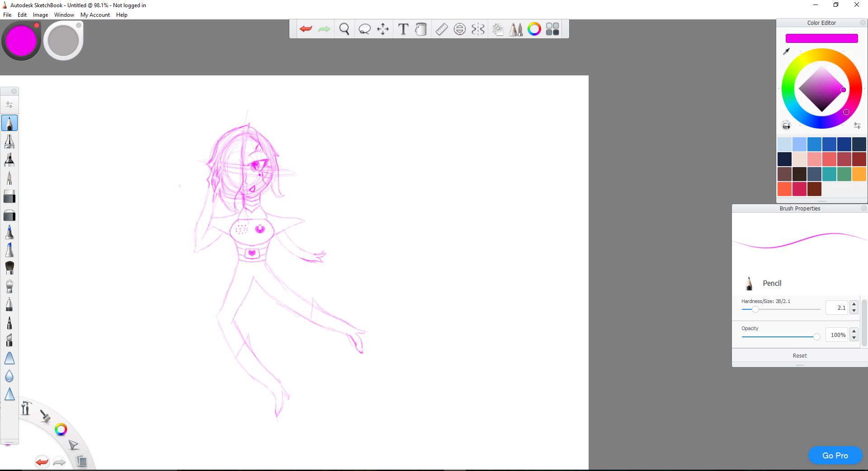Reset the brush properties
Image resolution: width=868 pixels, height=471 pixels.
(x=799, y=356)
